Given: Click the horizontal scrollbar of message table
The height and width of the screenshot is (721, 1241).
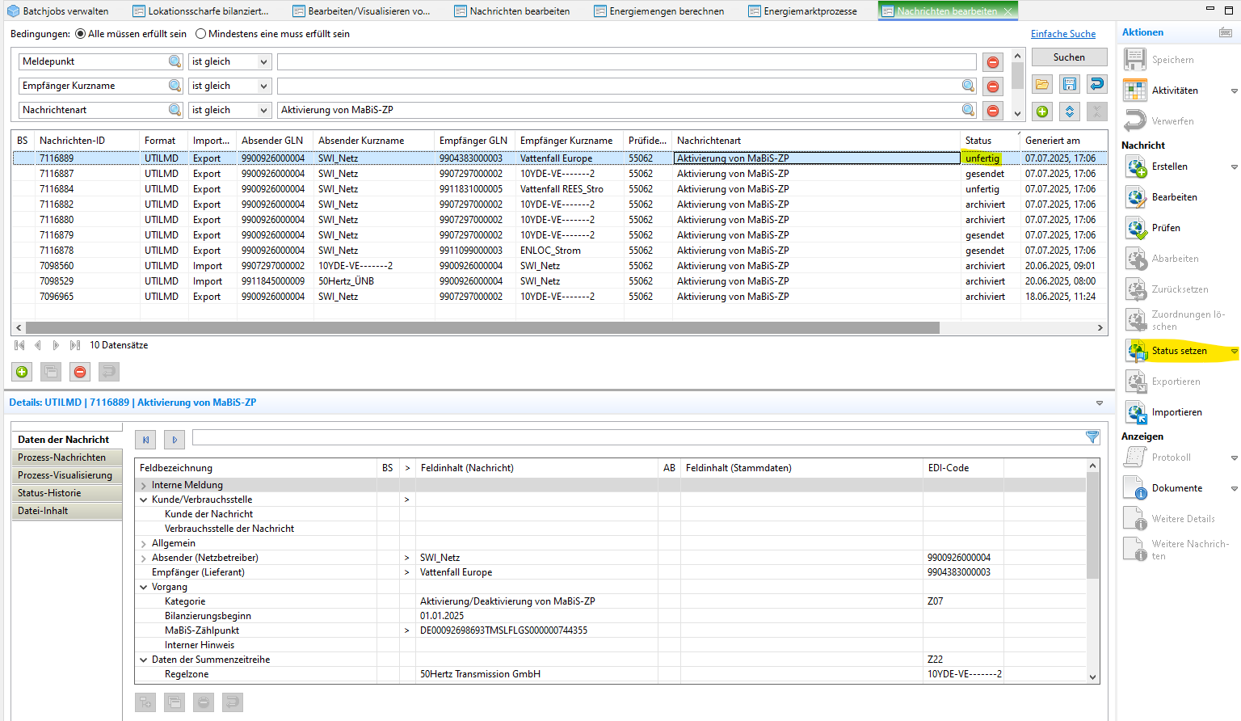Looking at the screenshot, I should click(x=482, y=328).
